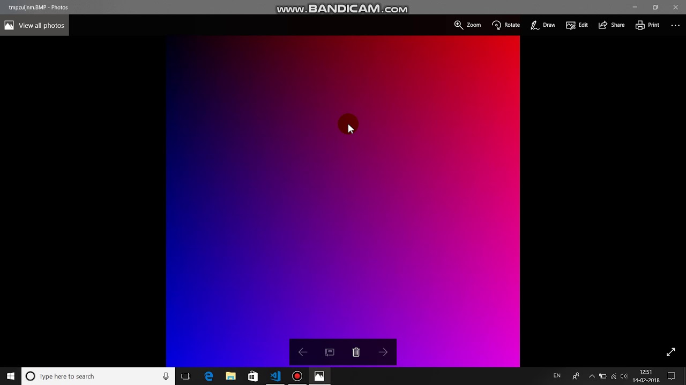Minimize the Photos window
686x385 pixels.
point(635,7)
